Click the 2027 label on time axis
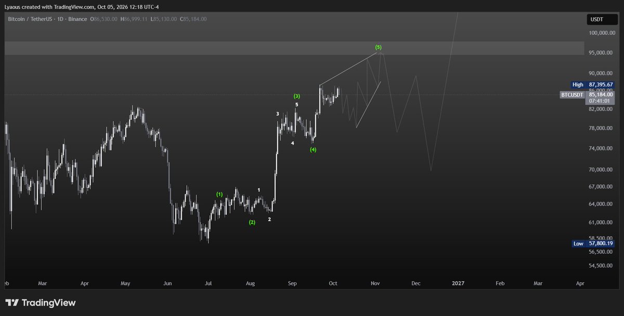This screenshot has width=624, height=316. pos(458,284)
